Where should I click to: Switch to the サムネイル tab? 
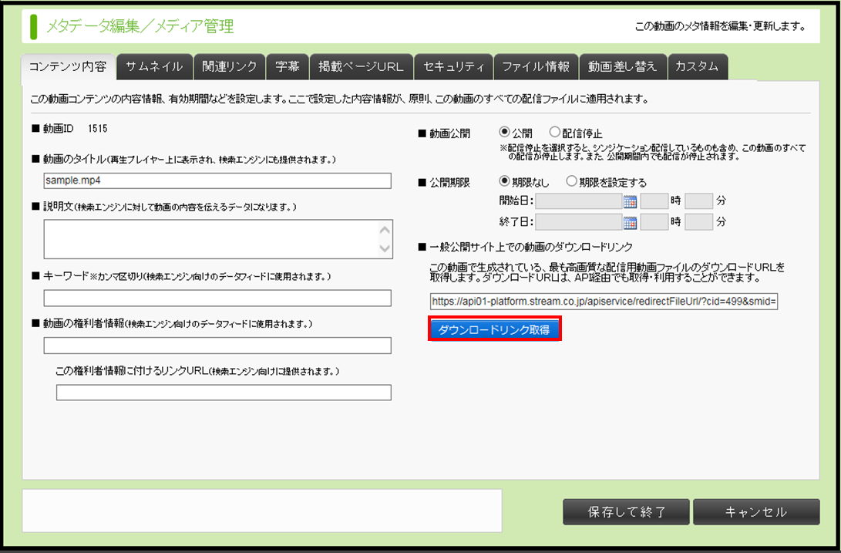click(154, 67)
